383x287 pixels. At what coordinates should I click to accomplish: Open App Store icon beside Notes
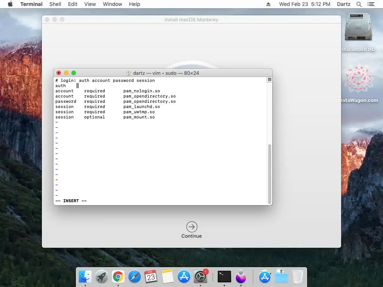pos(184,277)
